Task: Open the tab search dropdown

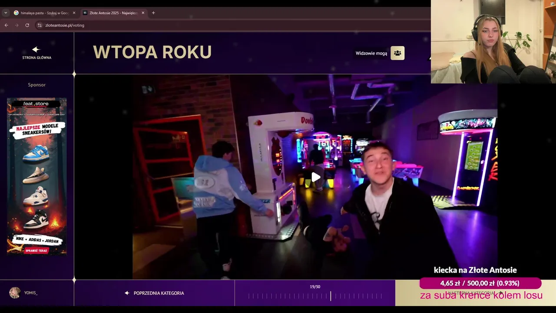Action: [6, 13]
